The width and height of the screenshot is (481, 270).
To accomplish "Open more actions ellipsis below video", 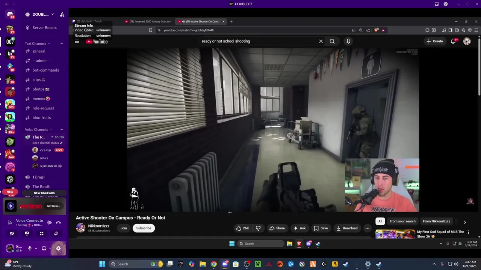I will 367,228.
